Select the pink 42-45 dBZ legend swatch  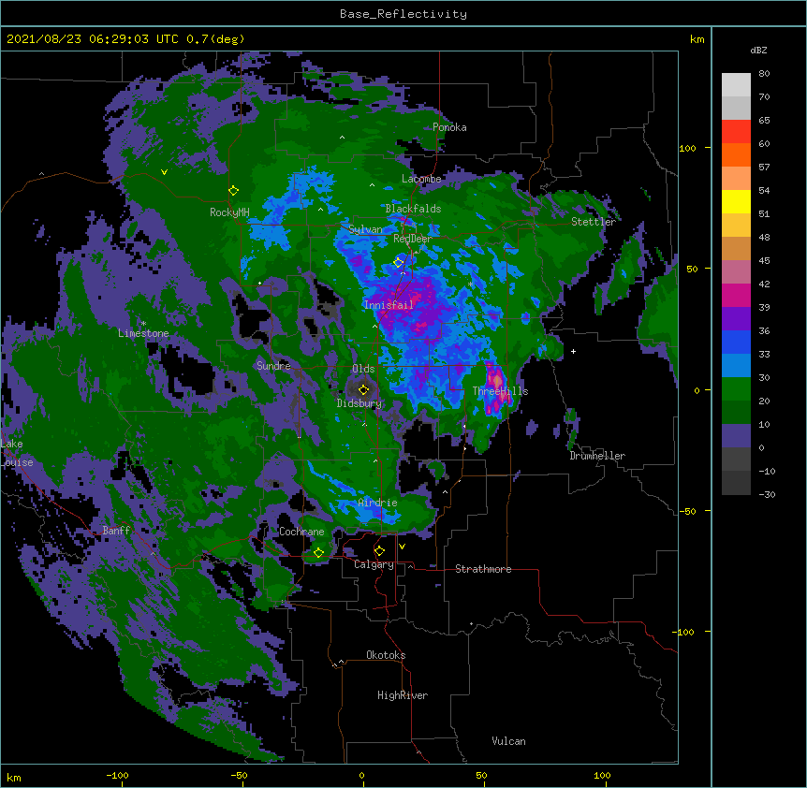point(736,272)
